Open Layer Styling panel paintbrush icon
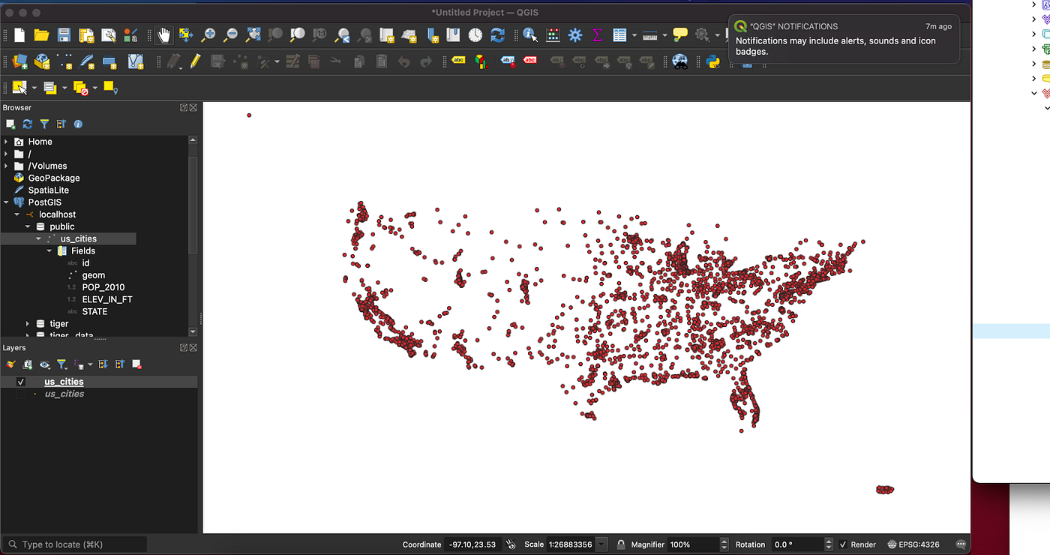The image size is (1050, 555). [x=10, y=364]
